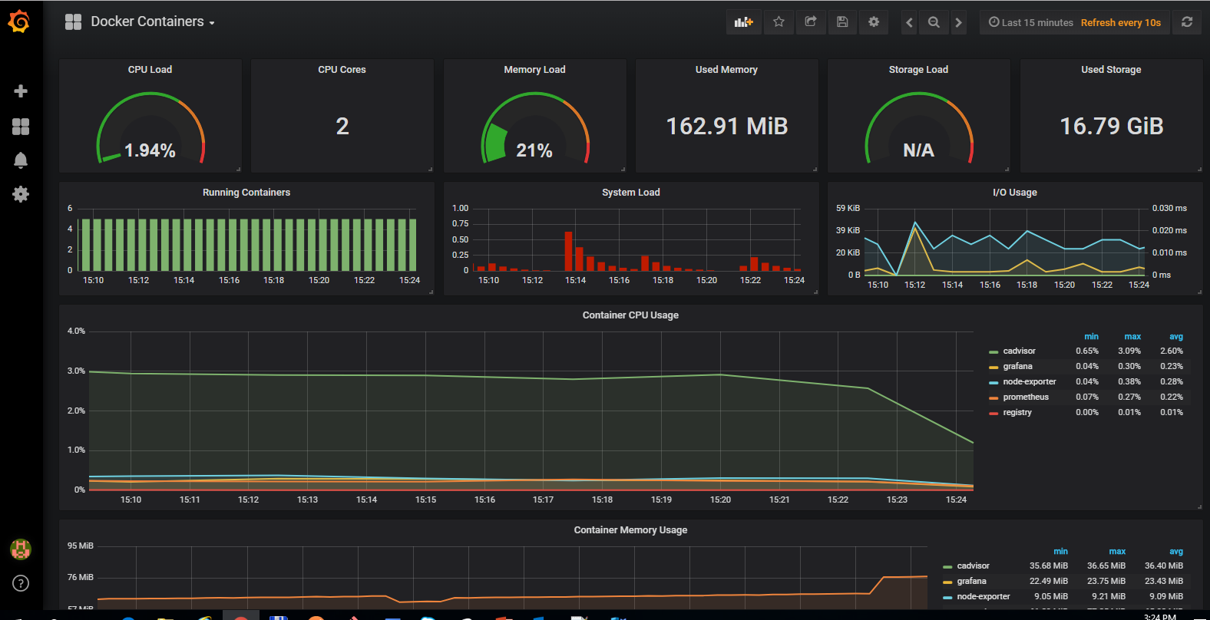
Task: Click the 36.65 MiB cadvisor max memory value
Action: 1106,566
